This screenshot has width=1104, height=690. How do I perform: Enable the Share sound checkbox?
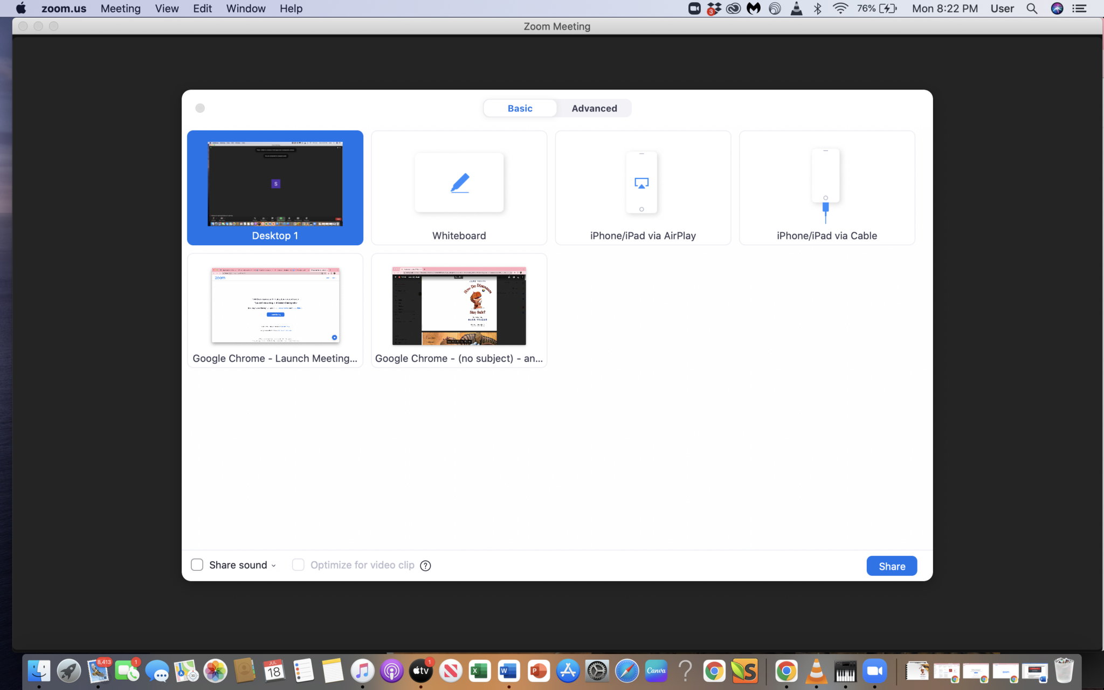[197, 564]
